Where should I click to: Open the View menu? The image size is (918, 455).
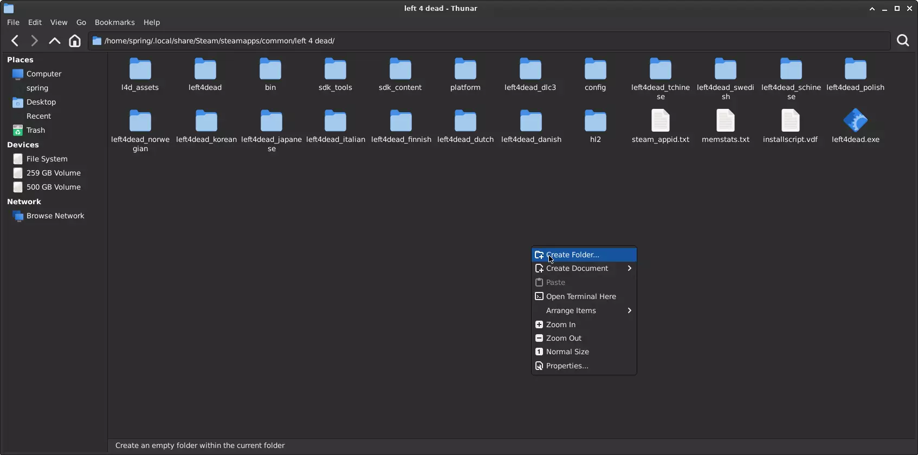pos(59,22)
